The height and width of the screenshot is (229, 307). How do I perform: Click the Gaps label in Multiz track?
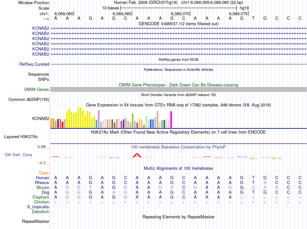44,173
